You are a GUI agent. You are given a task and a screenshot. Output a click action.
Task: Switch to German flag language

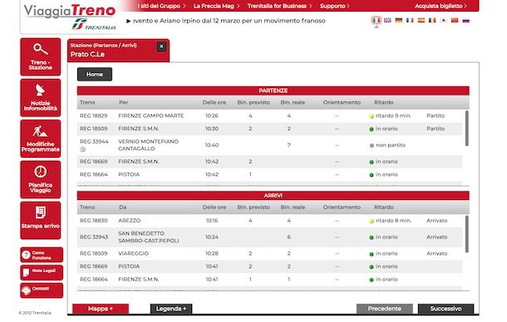399,20
